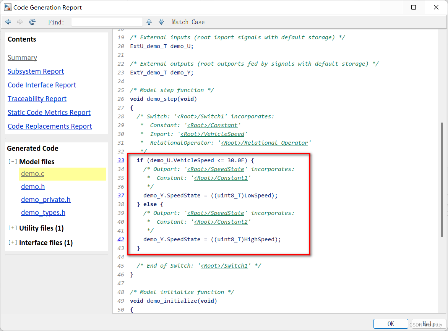Find previous match using the up arrow
Image resolution: width=448 pixels, height=331 pixels.
[x=149, y=22]
